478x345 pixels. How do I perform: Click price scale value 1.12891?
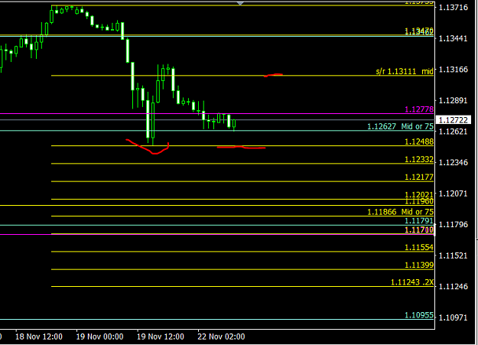(453, 101)
